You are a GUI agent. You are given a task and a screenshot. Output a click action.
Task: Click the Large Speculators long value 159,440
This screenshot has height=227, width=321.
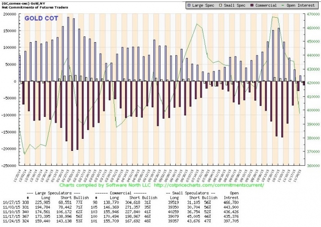pos(42,221)
